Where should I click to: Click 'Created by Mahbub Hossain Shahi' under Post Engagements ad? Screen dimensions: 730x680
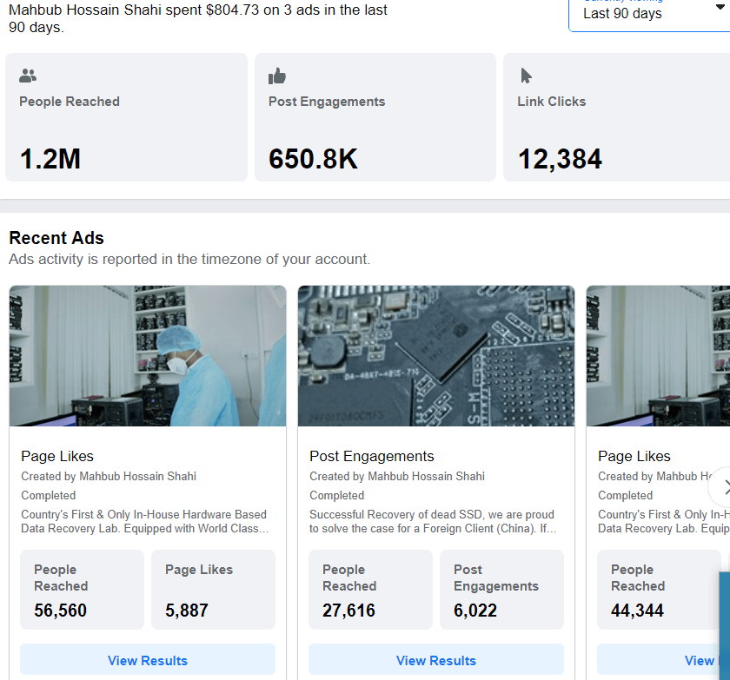(x=397, y=476)
